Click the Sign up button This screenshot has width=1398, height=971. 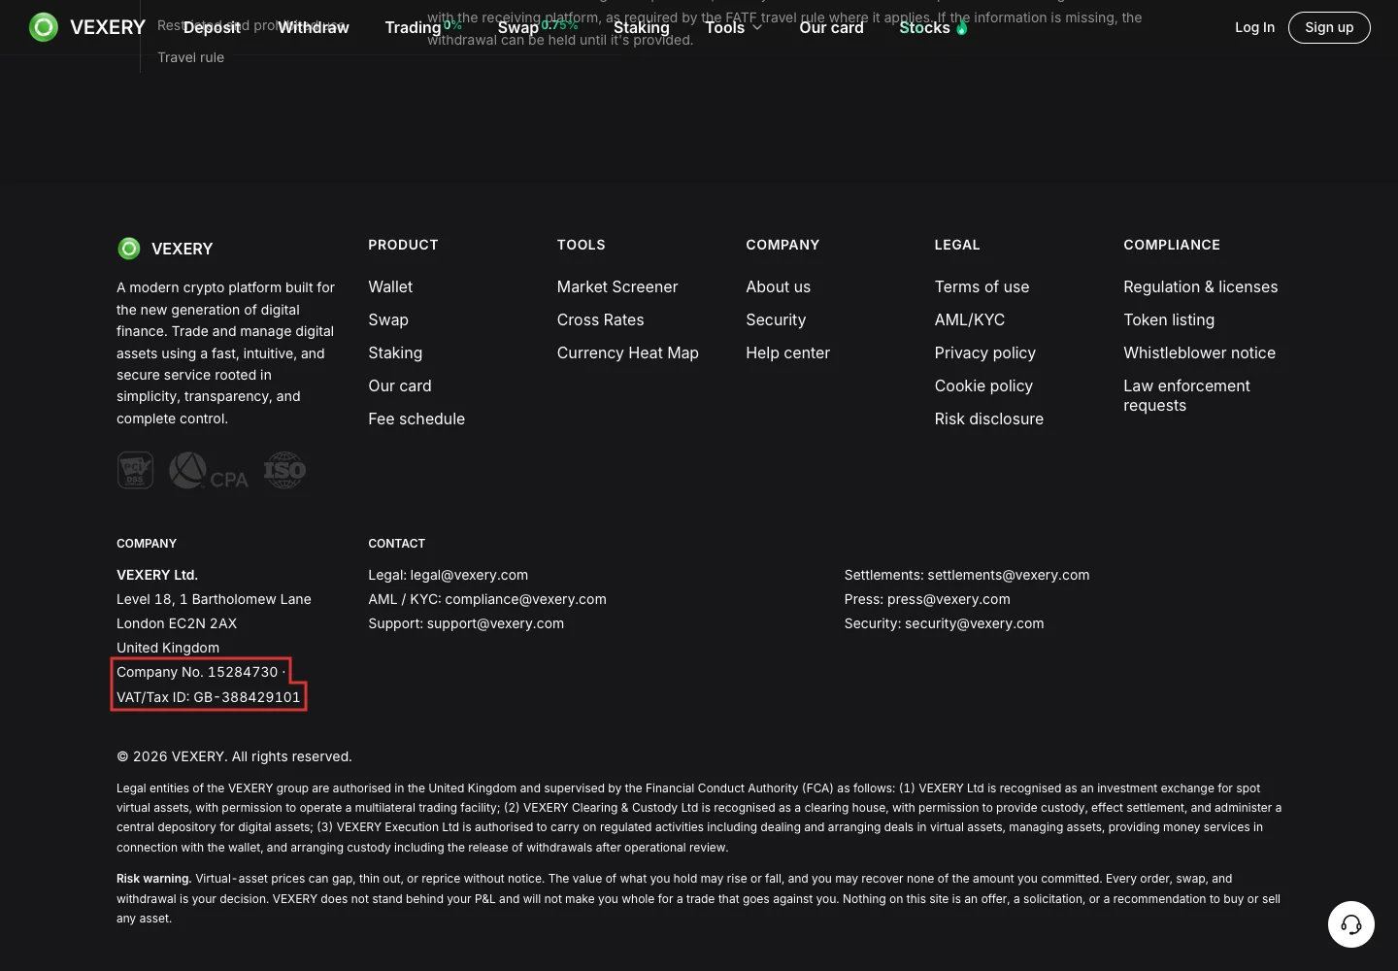coord(1329,27)
